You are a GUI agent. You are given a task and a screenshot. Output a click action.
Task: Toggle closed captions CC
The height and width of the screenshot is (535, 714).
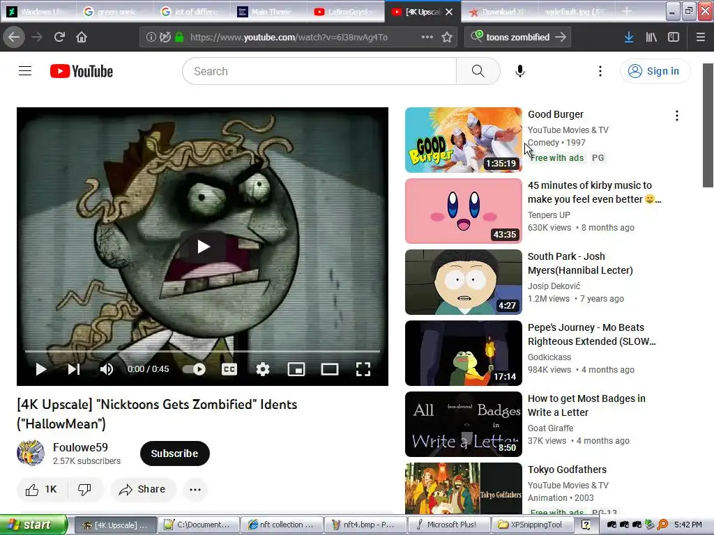pyautogui.click(x=229, y=369)
